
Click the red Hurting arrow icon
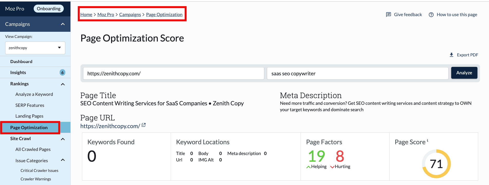(x=332, y=167)
